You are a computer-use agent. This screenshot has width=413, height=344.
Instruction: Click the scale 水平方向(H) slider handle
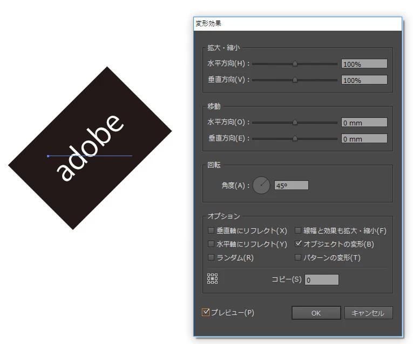tap(295, 64)
